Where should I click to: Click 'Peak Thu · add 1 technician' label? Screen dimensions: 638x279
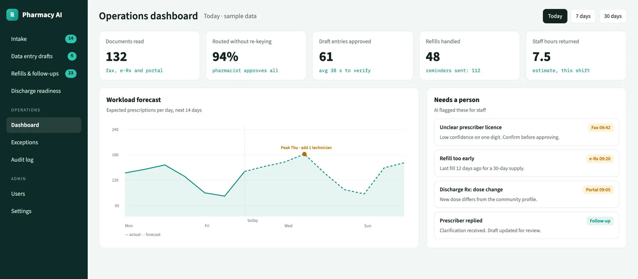tap(306, 147)
